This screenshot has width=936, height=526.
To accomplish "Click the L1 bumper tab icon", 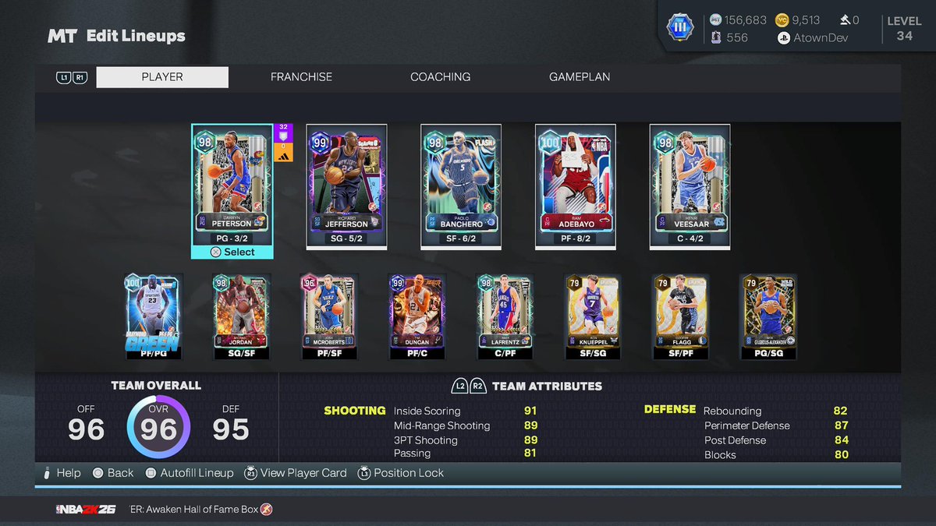I will (63, 77).
